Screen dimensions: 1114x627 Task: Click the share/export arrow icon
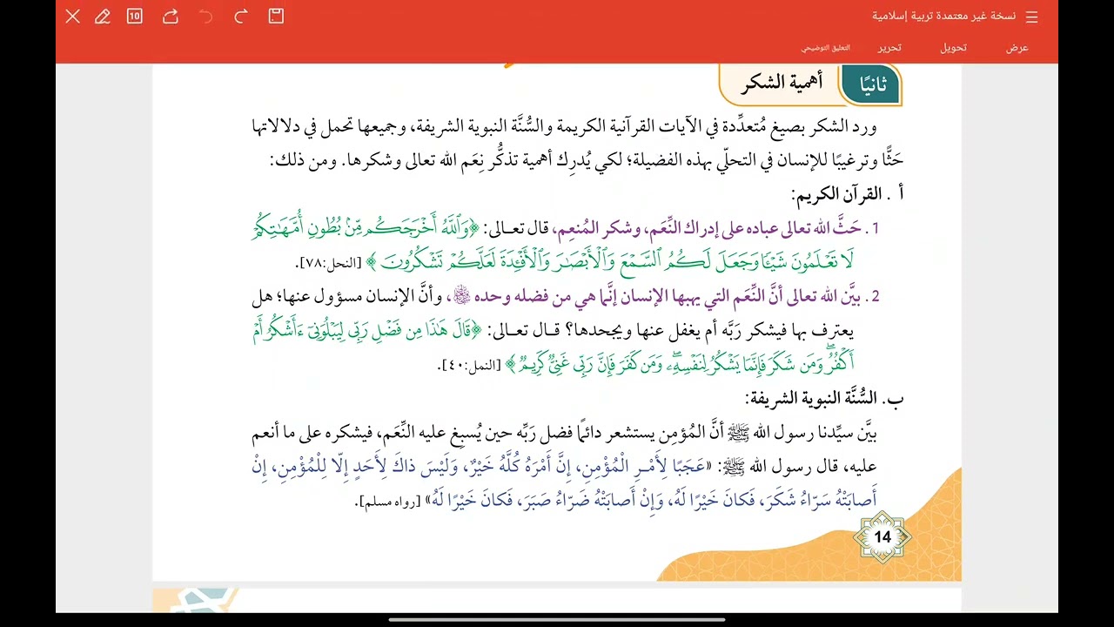[171, 16]
